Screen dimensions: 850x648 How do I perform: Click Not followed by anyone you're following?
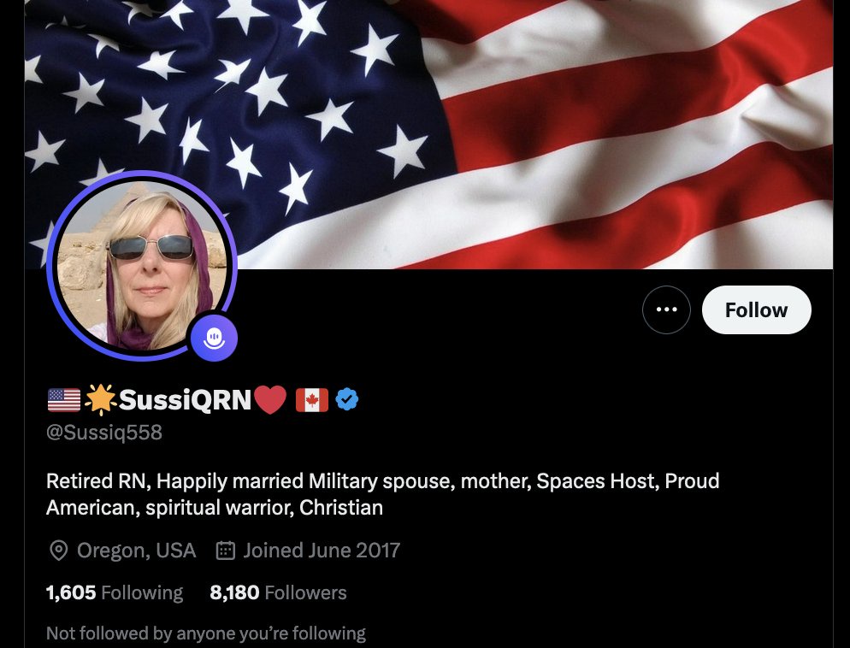(x=206, y=633)
